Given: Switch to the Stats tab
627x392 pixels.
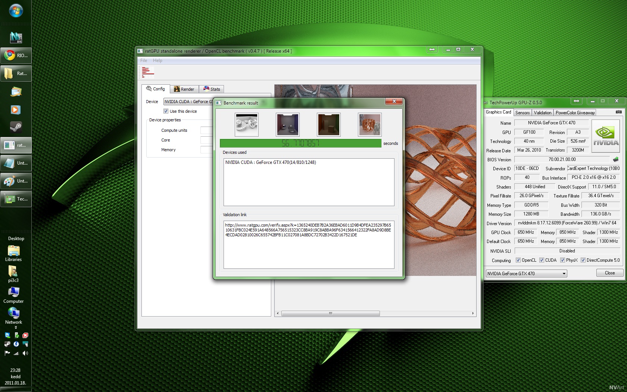Looking at the screenshot, I should (x=212, y=89).
